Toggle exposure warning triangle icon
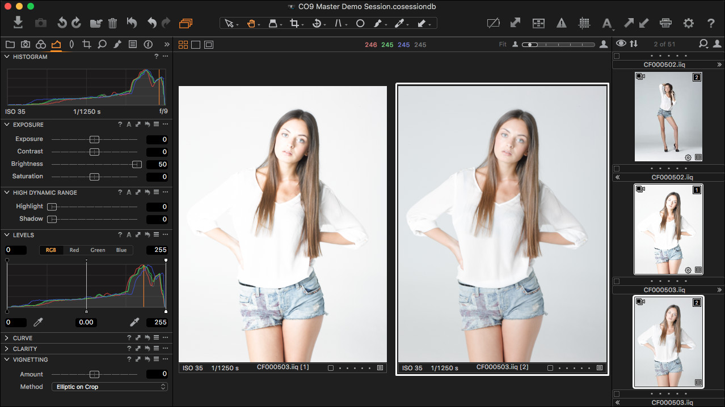Viewport: 725px width, 407px height. pos(562,23)
